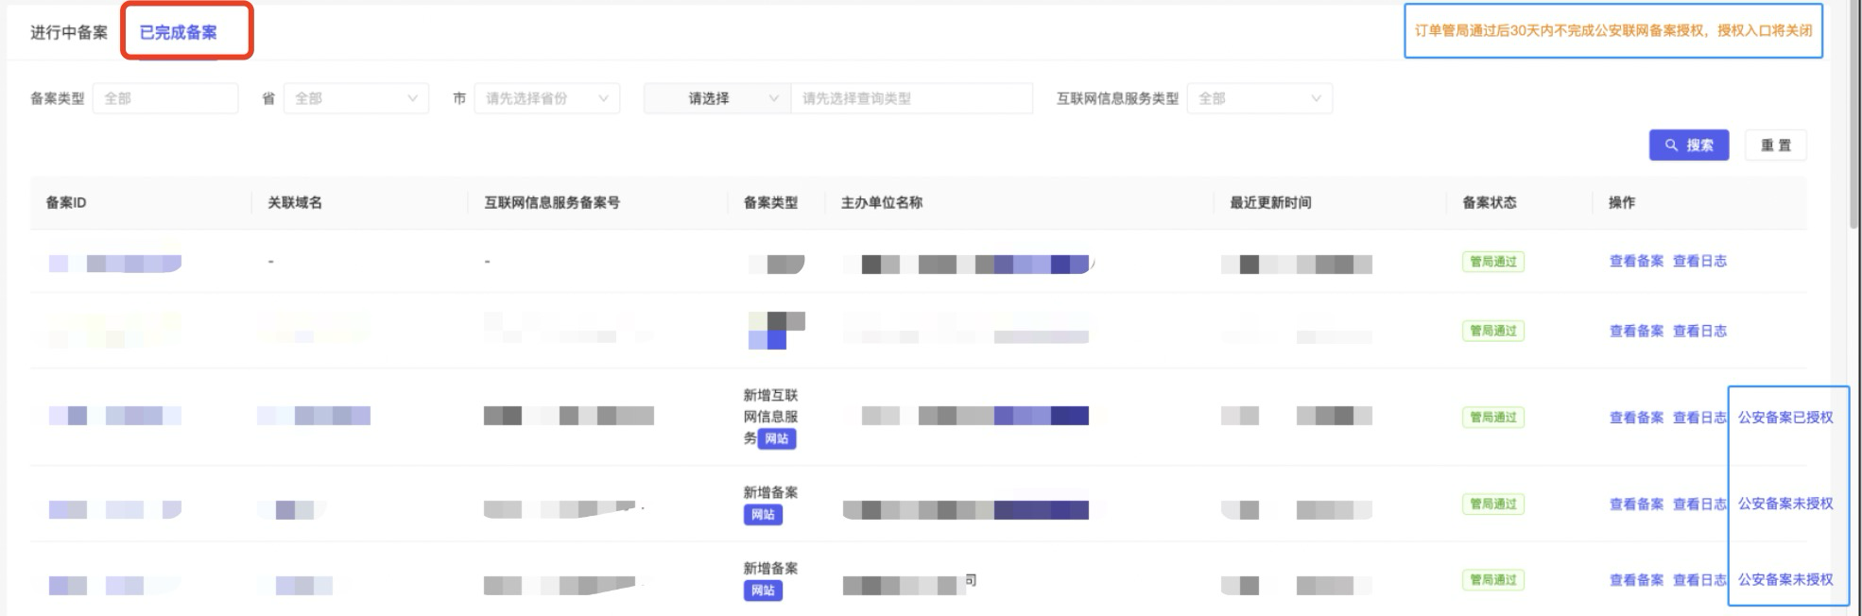The image size is (1862, 616).
Task: Click 公安备案未授权 in the last row
Action: (x=1785, y=580)
